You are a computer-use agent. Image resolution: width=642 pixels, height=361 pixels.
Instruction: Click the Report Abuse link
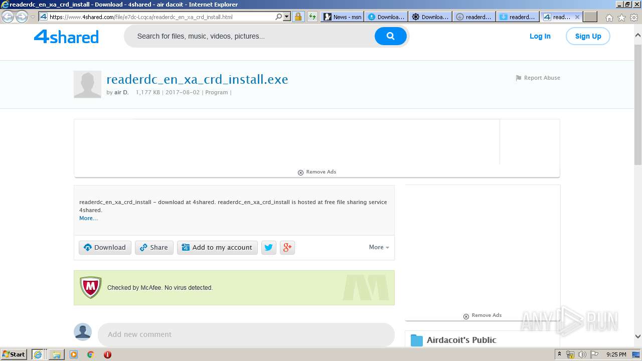[x=542, y=78]
